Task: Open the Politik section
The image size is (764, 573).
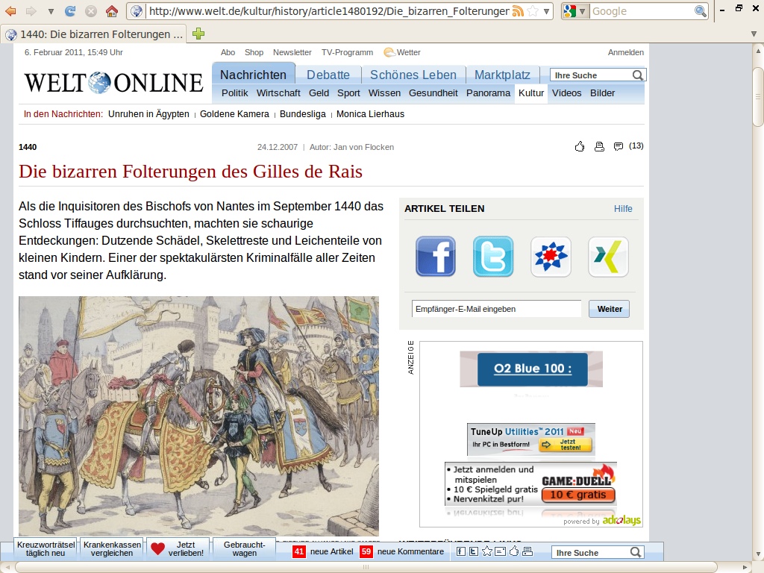Action: point(235,93)
